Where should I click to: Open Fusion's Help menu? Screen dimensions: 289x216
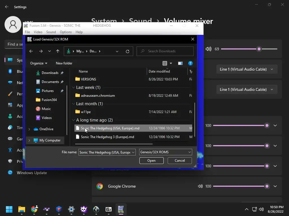[79, 32]
